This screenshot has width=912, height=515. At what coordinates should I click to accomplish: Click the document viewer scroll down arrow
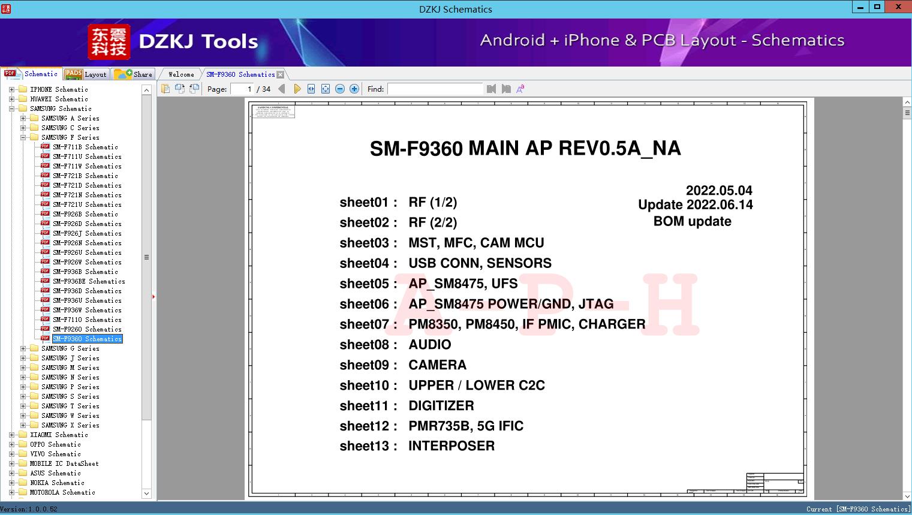coord(907,496)
